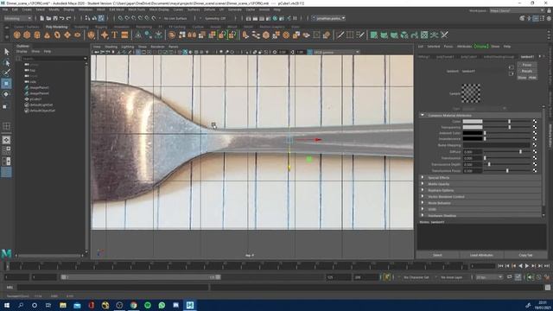Create a polygon cone from the shelf
The width and height of the screenshot is (553, 311).
point(47,35)
